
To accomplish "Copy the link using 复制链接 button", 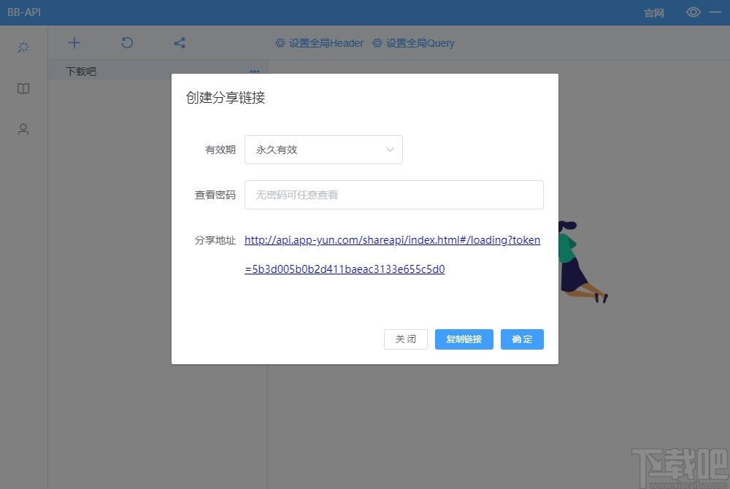I will (x=464, y=339).
